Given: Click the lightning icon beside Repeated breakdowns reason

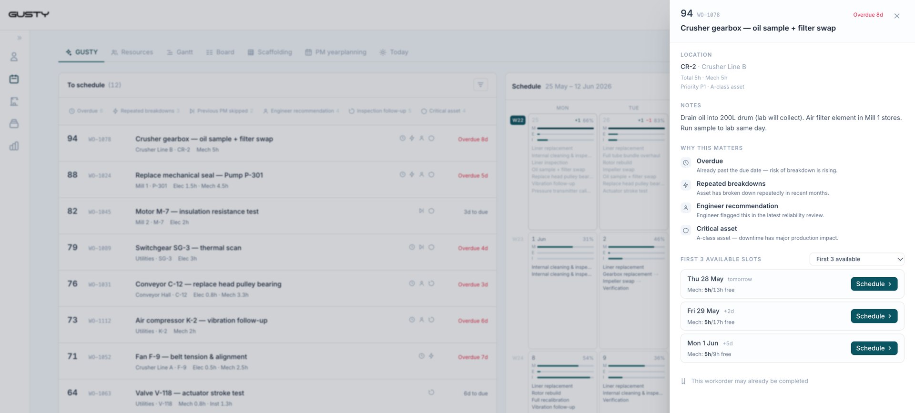Looking at the screenshot, I should pos(686,185).
